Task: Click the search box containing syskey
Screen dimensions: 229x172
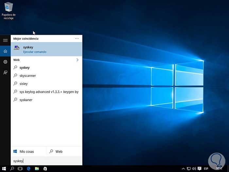Action: [46, 161]
